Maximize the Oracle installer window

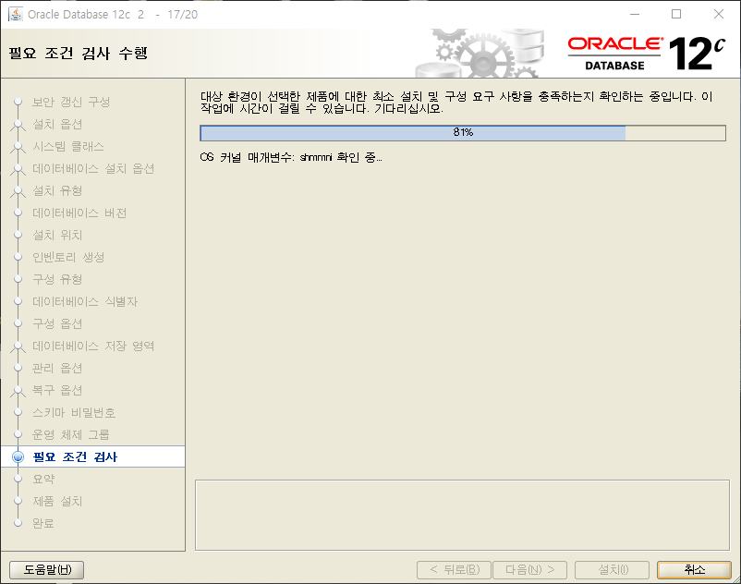[676, 14]
